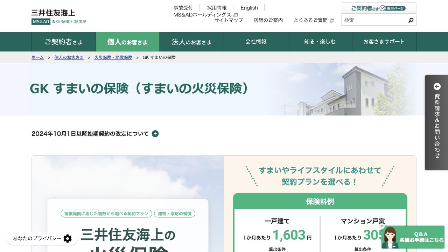Close the Q&A chat assistant popup
Image resolution: width=448 pixels, height=252 pixels.
click(382, 226)
